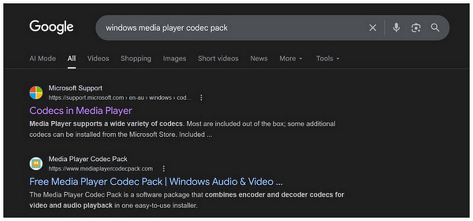This screenshot has height=221, width=473.
Task: Click the Media Player Codec Pack site name
Action: pyautogui.click(x=88, y=159)
